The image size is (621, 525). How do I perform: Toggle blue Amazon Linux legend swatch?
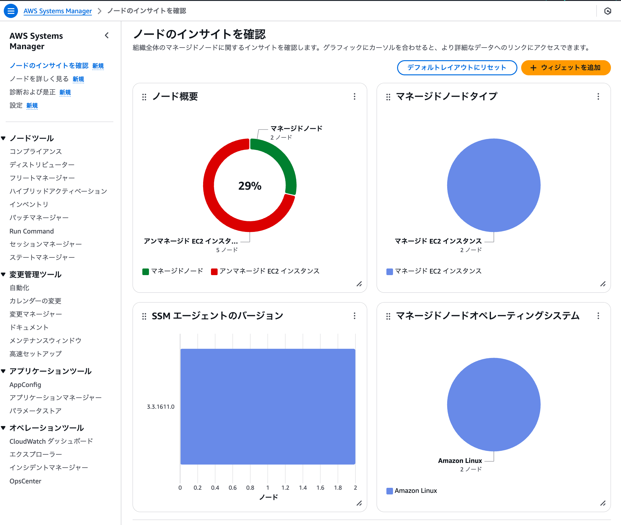click(390, 491)
